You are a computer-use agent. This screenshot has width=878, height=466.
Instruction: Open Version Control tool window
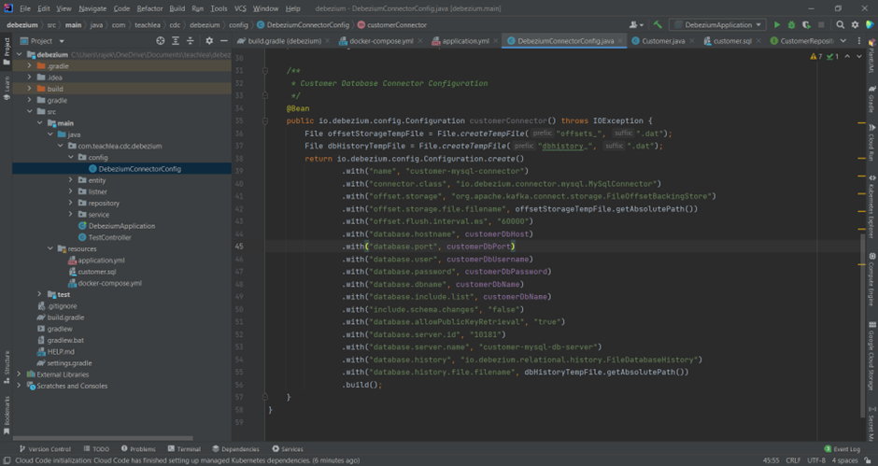pyautogui.click(x=45, y=448)
